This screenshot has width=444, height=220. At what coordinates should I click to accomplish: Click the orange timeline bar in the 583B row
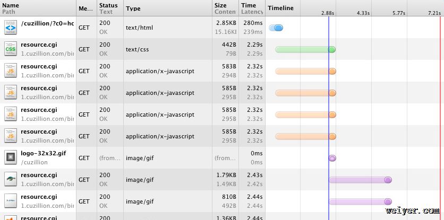pyautogui.click(x=305, y=71)
